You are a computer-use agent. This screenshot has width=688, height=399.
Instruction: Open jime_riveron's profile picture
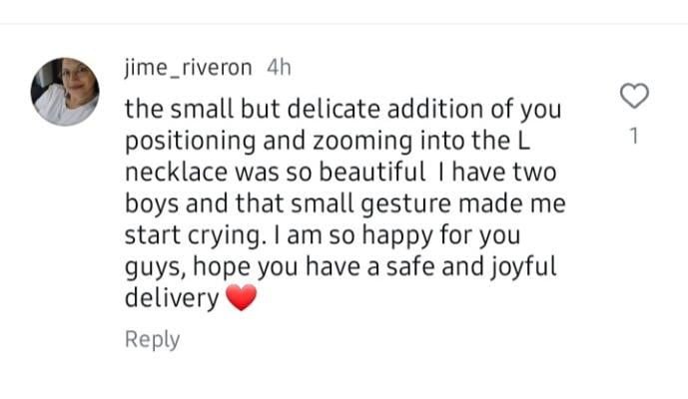[65, 91]
